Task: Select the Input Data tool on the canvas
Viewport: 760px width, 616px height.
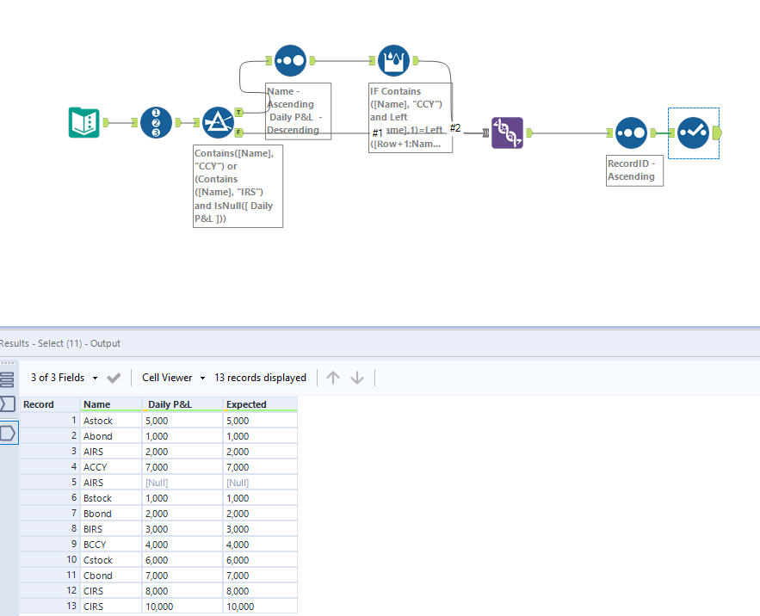Action: pyautogui.click(x=83, y=123)
